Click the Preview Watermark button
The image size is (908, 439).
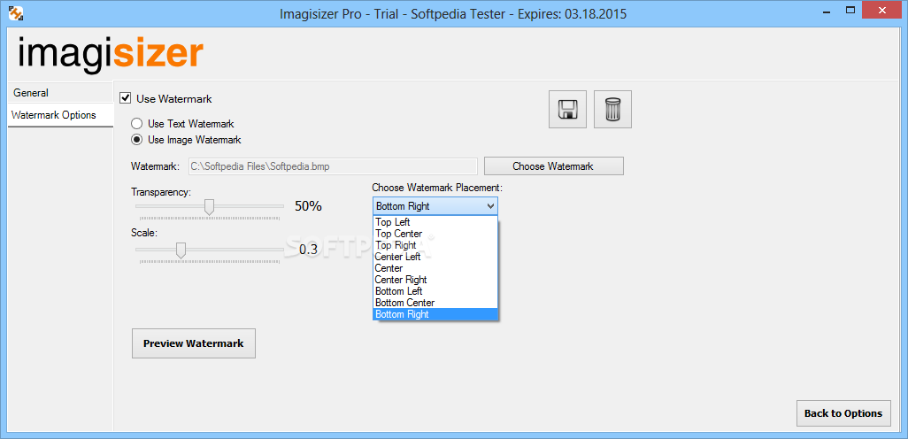pyautogui.click(x=194, y=343)
